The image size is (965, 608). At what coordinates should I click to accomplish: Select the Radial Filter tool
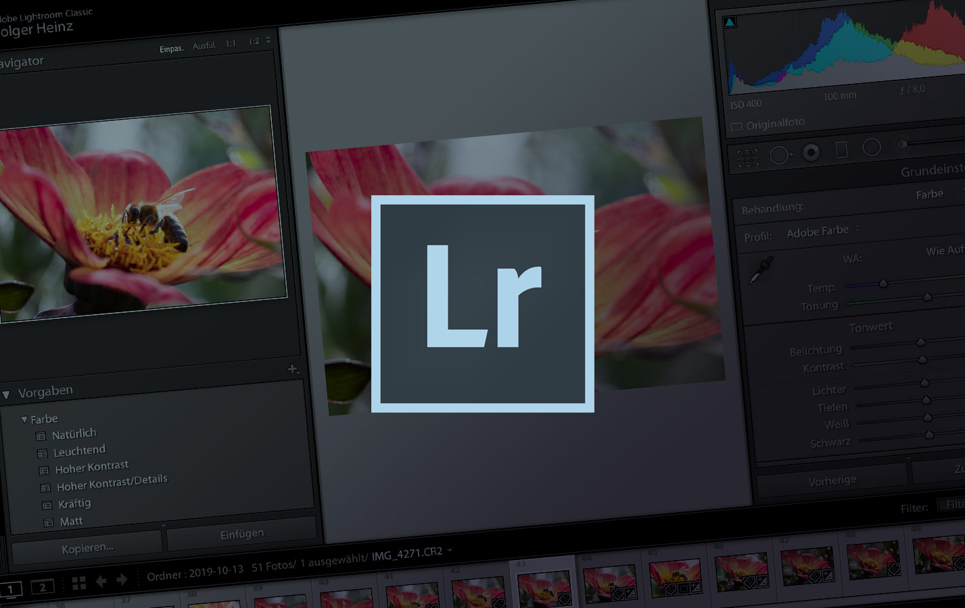pyautogui.click(x=872, y=147)
